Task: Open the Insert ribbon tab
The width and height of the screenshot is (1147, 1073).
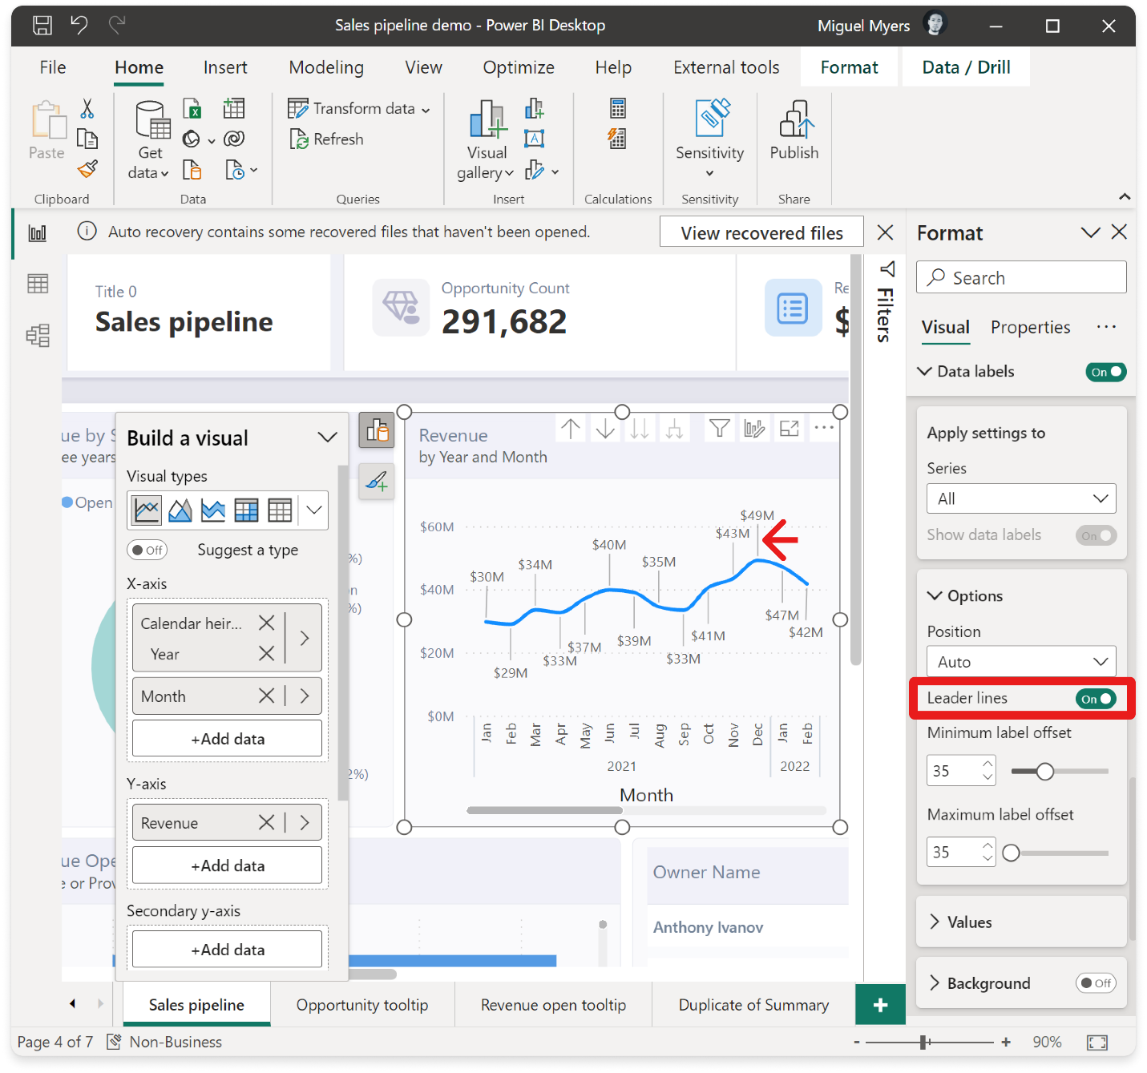Action: tap(225, 67)
